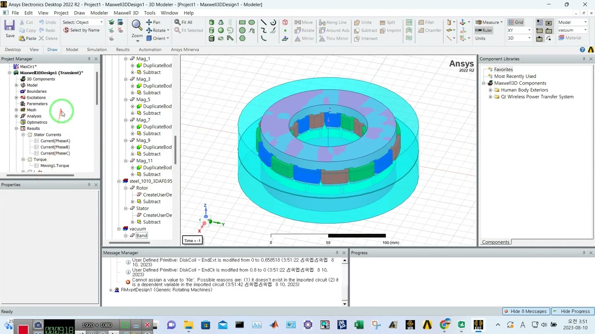Select the Band object in tree
The height and width of the screenshot is (334, 595).
coord(141,236)
